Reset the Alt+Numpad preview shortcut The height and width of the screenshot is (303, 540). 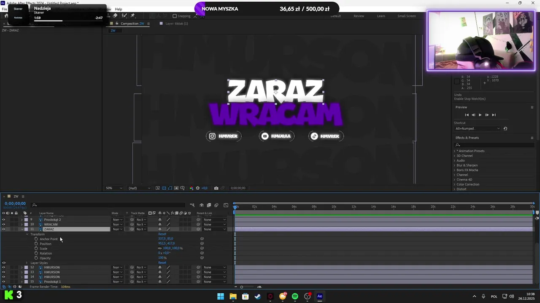pyautogui.click(x=505, y=129)
